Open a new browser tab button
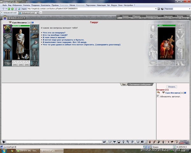Image resolution: width=191 pixels, height=153 pixels. pyautogui.click(x=41, y=13)
